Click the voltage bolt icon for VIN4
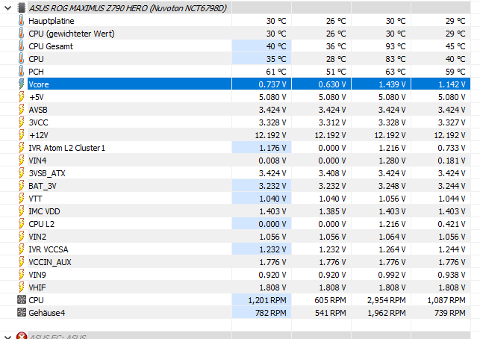Screen dimensions: 480x339 tap(22, 161)
